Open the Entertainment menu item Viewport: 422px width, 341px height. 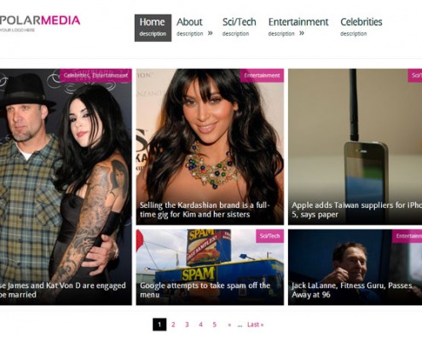pyautogui.click(x=298, y=27)
